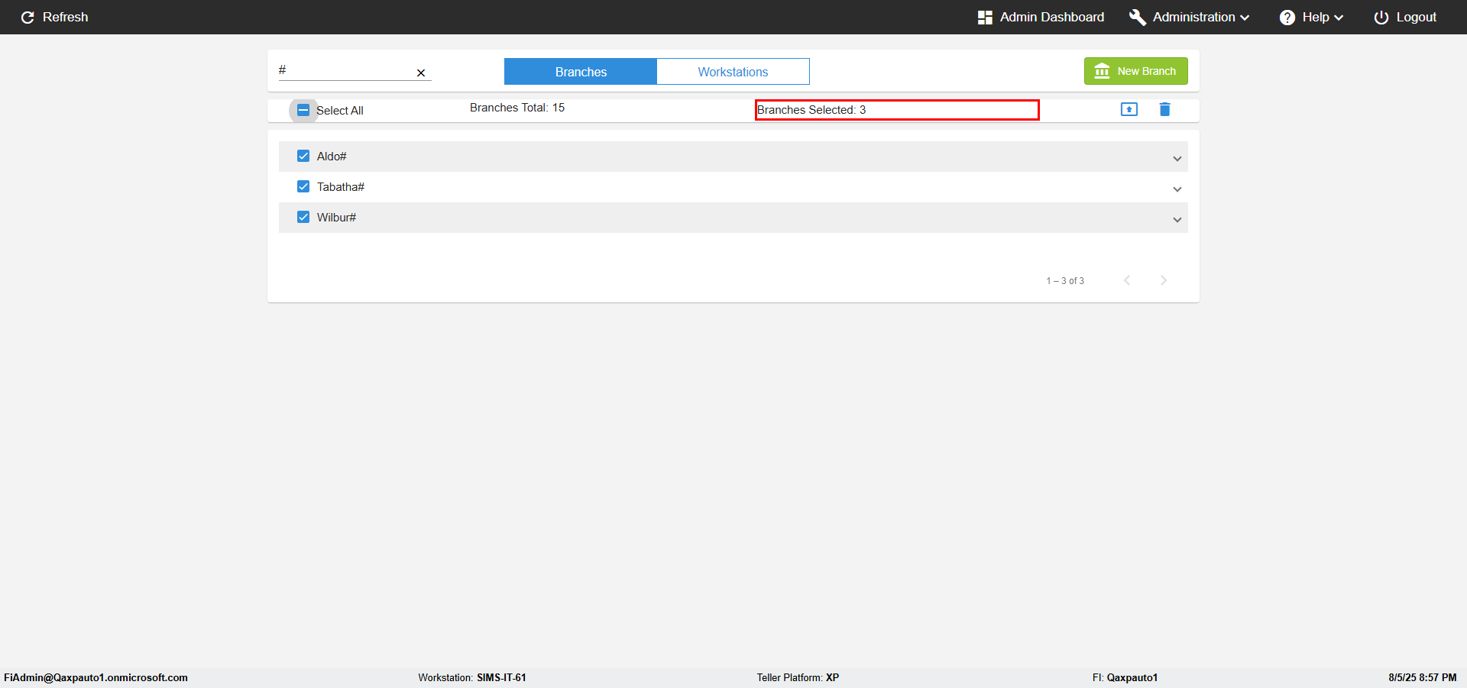Open the Admin Dashboard grid icon
This screenshot has height=688, width=1467.
pyautogui.click(x=985, y=17)
